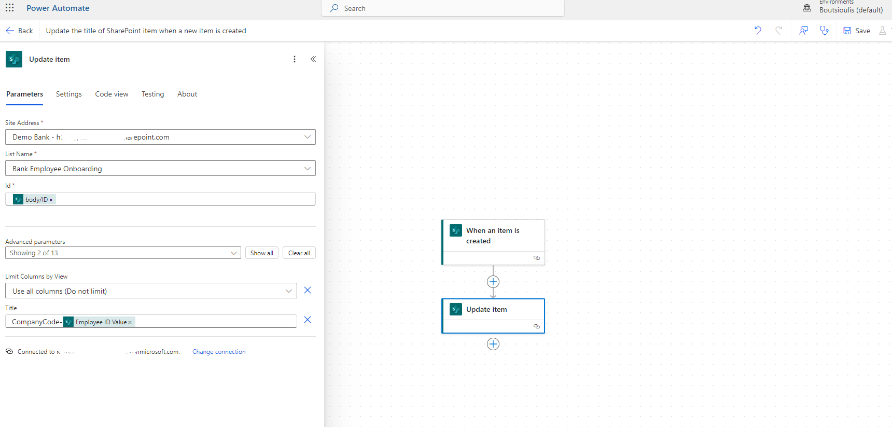Save the flow
The image size is (892, 427).
pyautogui.click(x=857, y=31)
